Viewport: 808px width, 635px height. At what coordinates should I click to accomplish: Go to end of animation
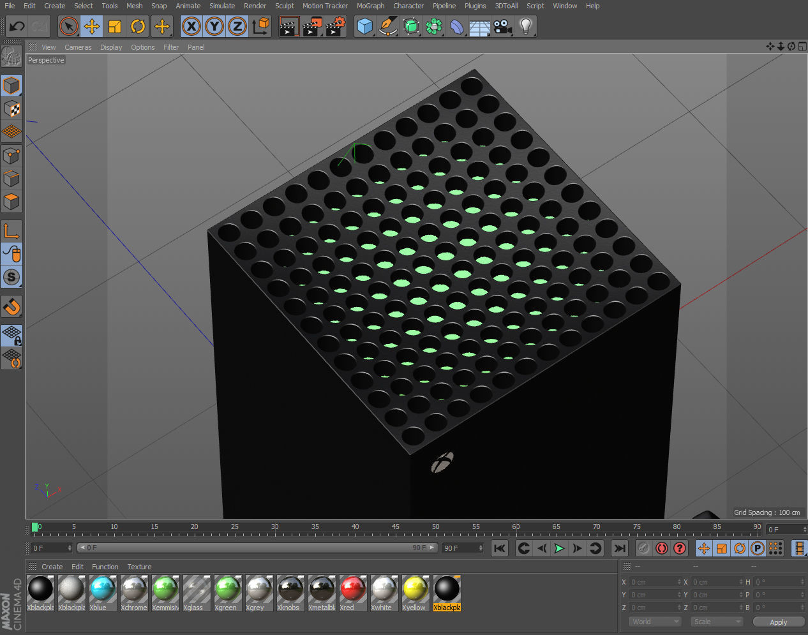pyautogui.click(x=619, y=548)
